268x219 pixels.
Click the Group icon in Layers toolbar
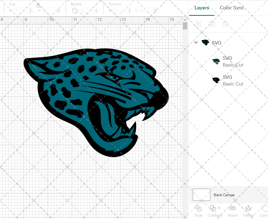point(199,24)
